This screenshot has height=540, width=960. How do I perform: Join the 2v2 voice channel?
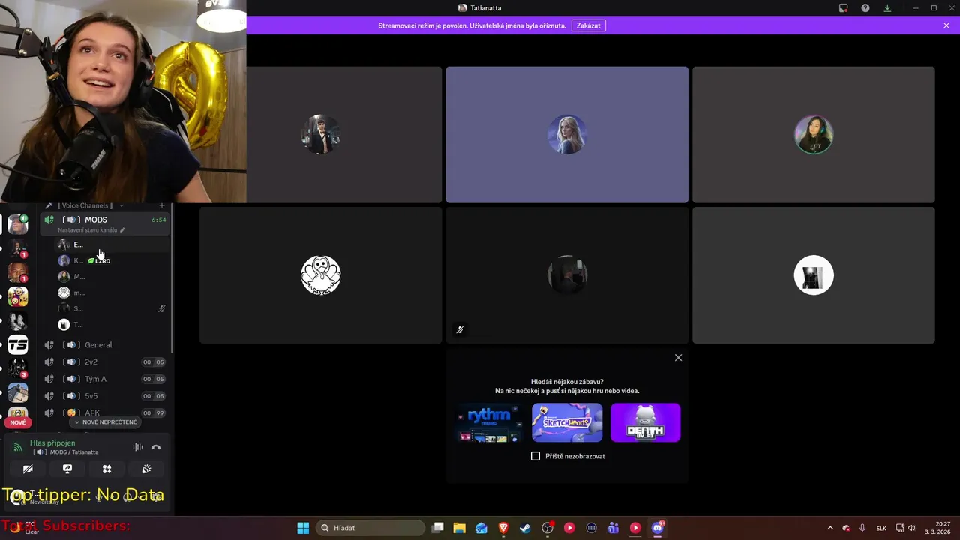pos(105,361)
